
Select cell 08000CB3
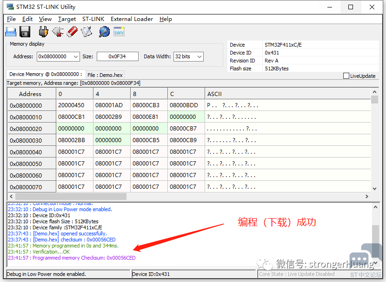click(149, 105)
